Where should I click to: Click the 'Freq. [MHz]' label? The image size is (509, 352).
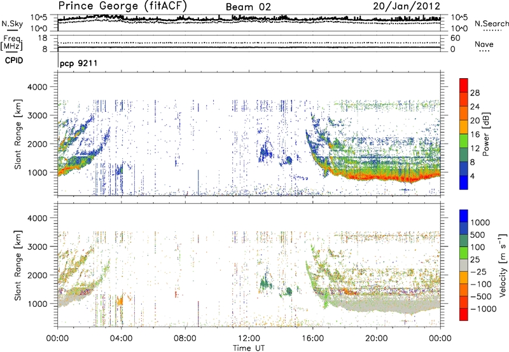click(x=12, y=43)
